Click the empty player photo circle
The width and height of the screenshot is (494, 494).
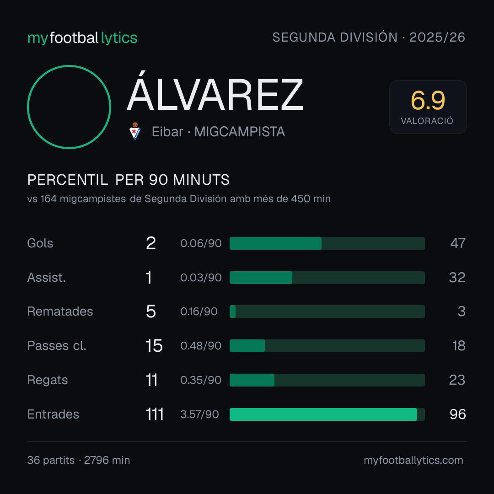coord(69,107)
